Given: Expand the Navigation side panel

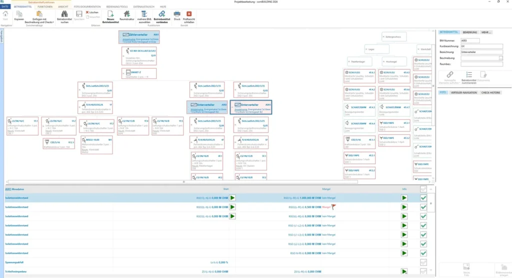Looking at the screenshot, I should [1, 36].
